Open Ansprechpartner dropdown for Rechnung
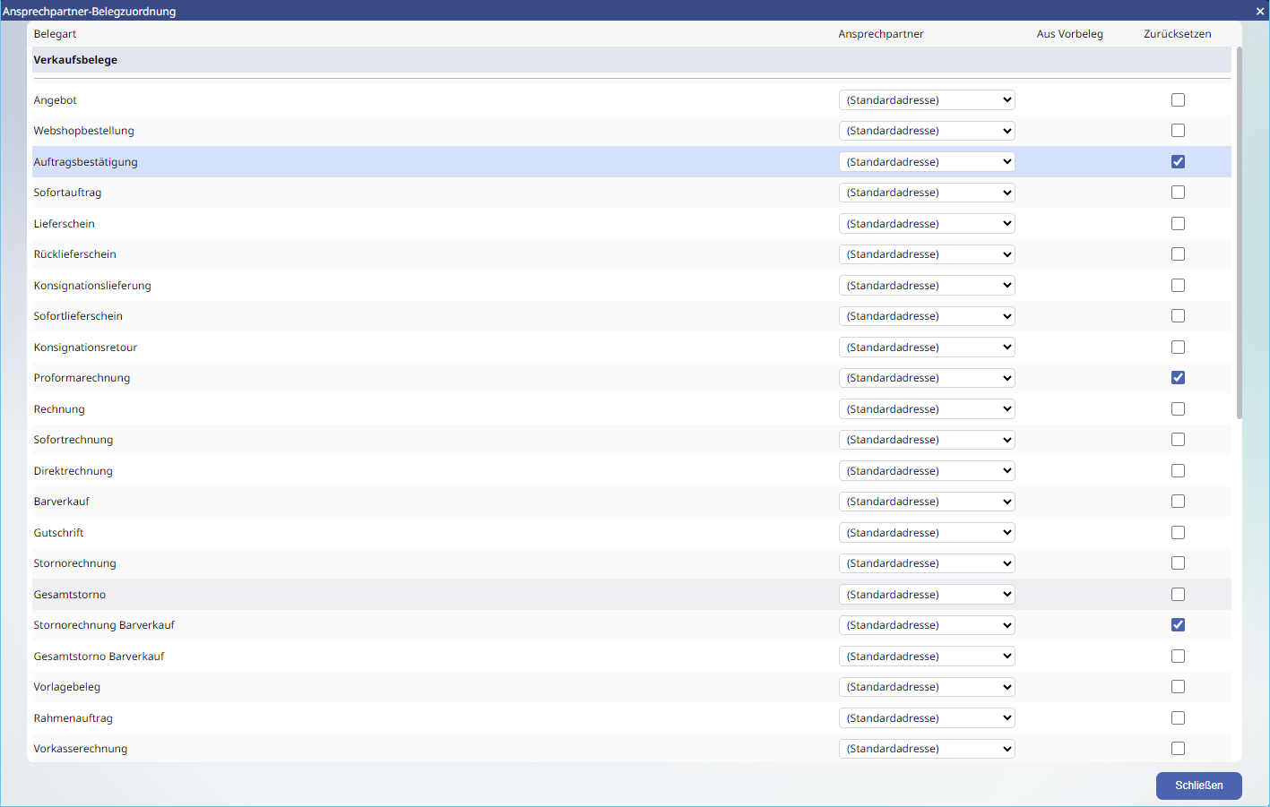The image size is (1270, 807). click(x=927, y=409)
